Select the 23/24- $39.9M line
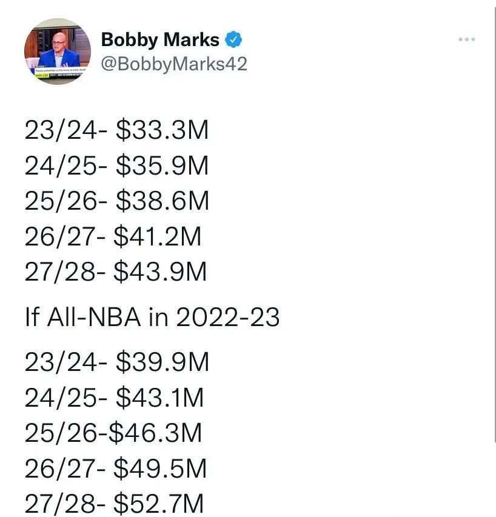The image size is (496, 517). click(117, 362)
